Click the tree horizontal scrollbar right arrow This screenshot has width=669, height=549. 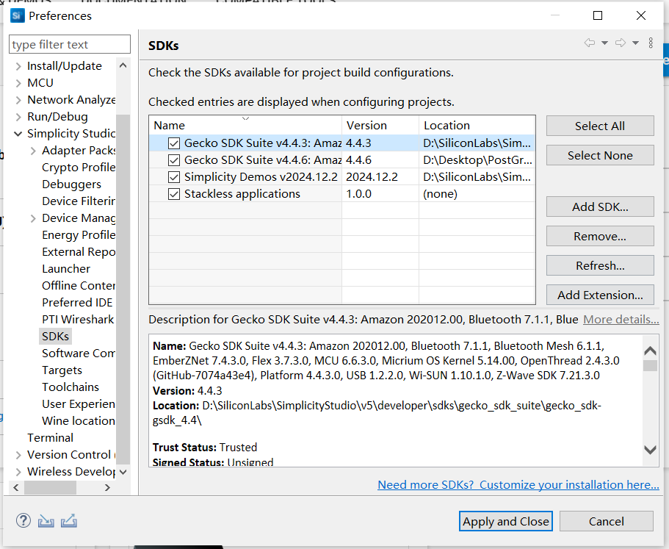(107, 487)
